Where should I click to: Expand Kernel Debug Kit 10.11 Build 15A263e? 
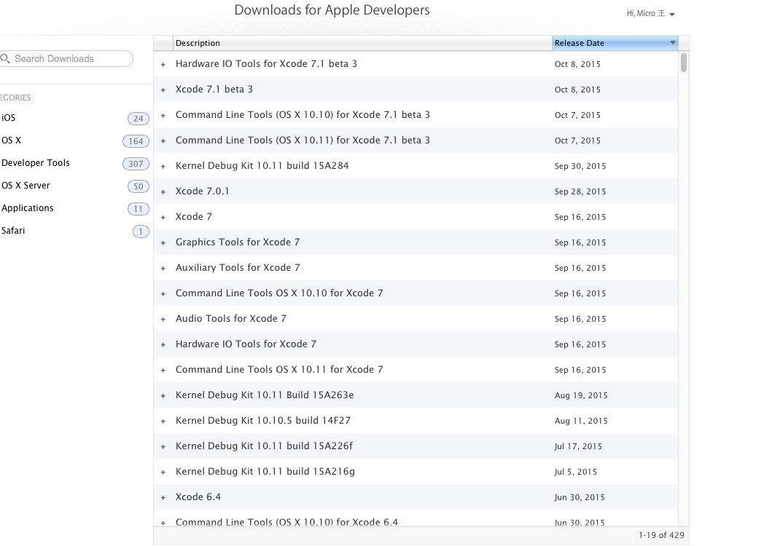click(x=163, y=396)
